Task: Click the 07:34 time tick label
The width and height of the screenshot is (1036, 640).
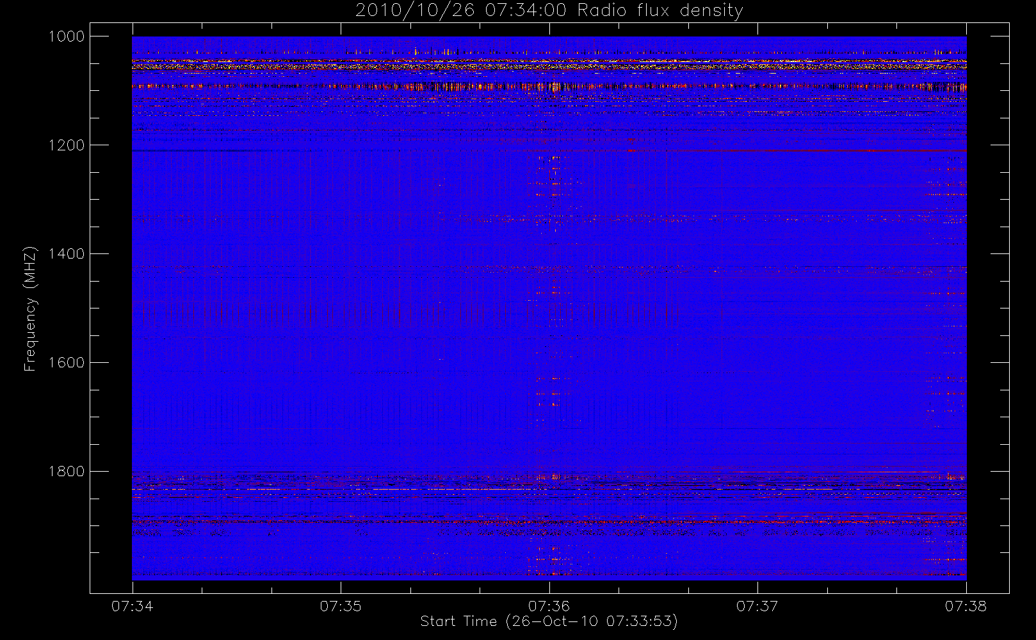Action: [x=133, y=606]
